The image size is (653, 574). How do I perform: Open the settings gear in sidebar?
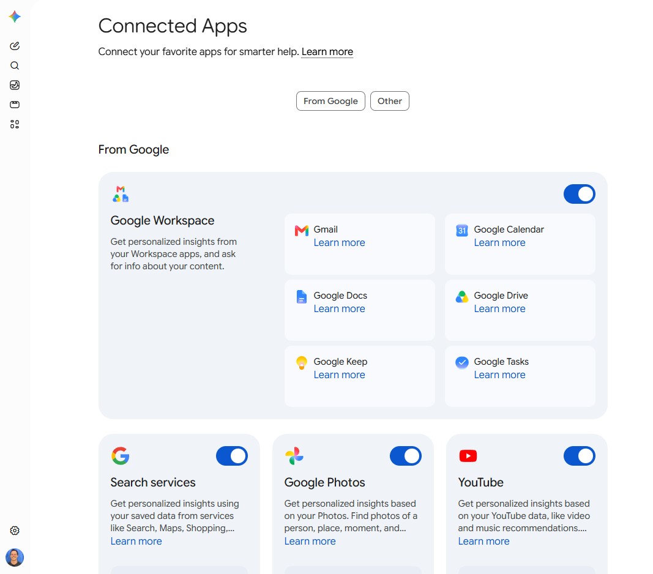15,531
